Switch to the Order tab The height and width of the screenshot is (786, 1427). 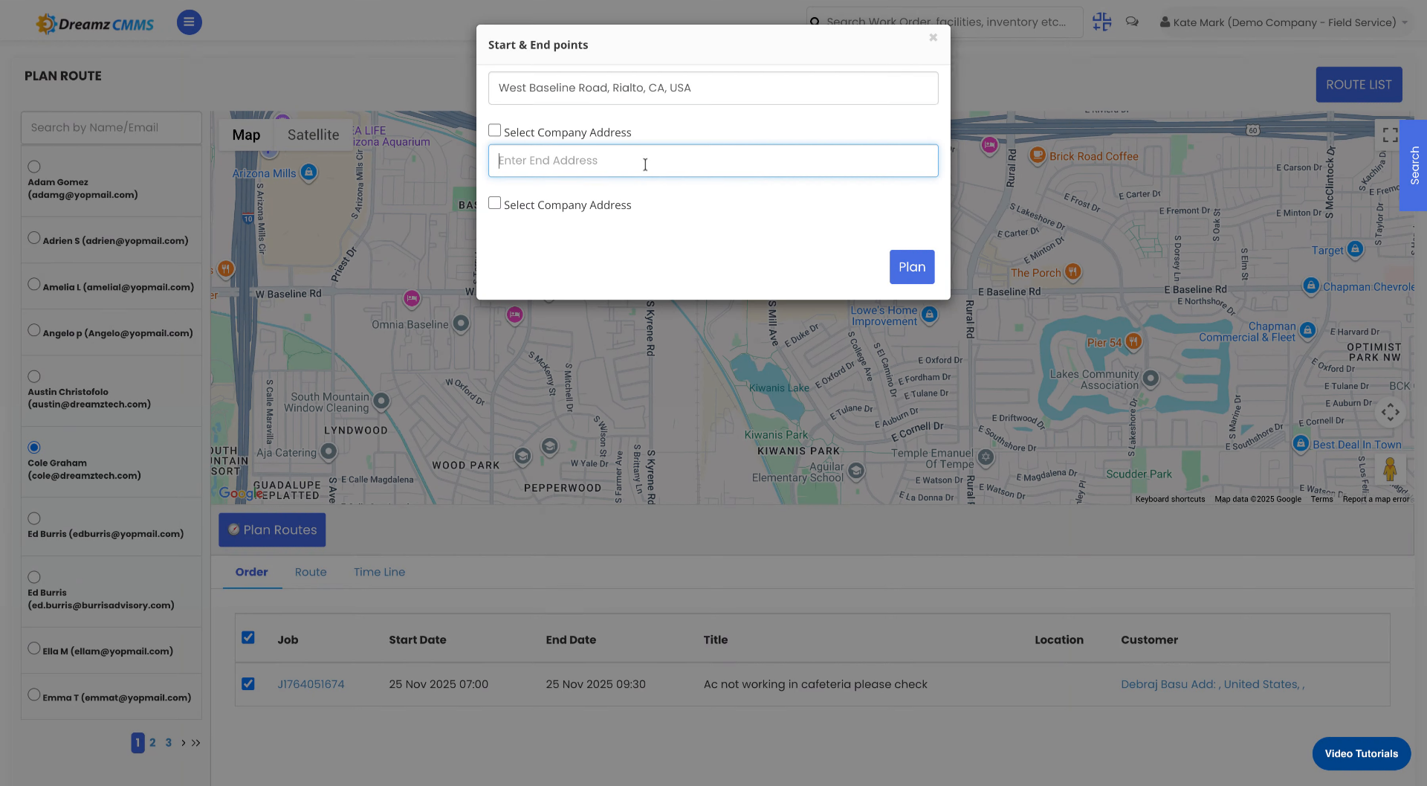251,572
